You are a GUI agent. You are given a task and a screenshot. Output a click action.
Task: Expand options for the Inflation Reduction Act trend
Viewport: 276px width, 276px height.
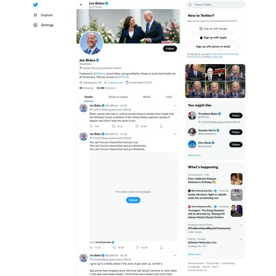click(x=241, y=239)
